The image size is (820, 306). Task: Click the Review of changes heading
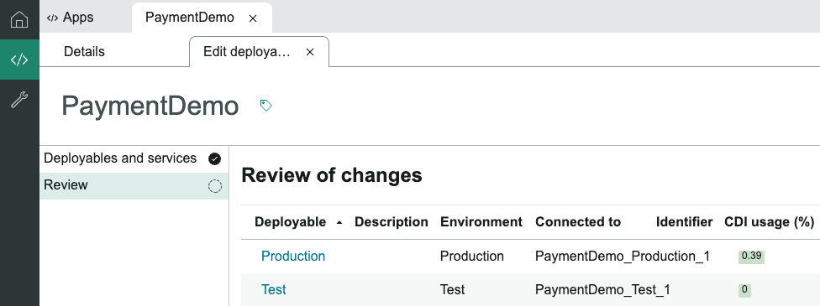(332, 175)
